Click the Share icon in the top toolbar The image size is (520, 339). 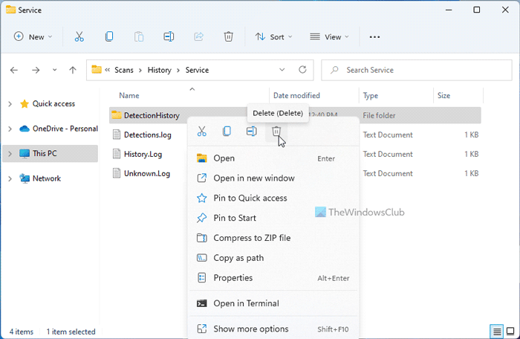click(198, 36)
